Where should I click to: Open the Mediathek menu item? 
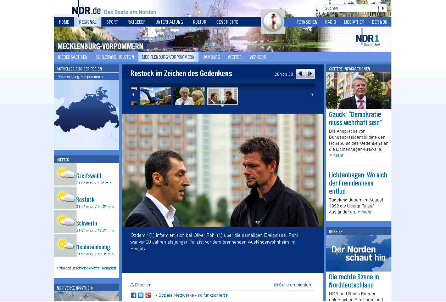(x=353, y=22)
